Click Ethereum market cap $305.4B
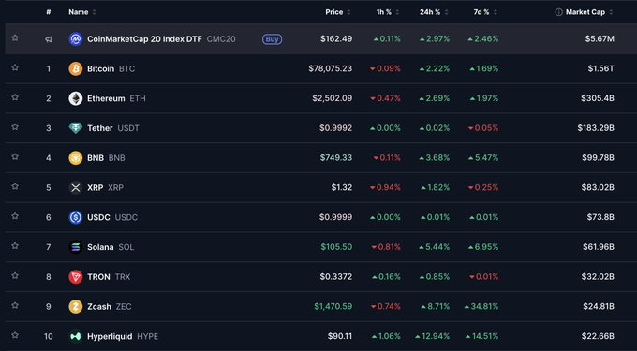 [598, 98]
